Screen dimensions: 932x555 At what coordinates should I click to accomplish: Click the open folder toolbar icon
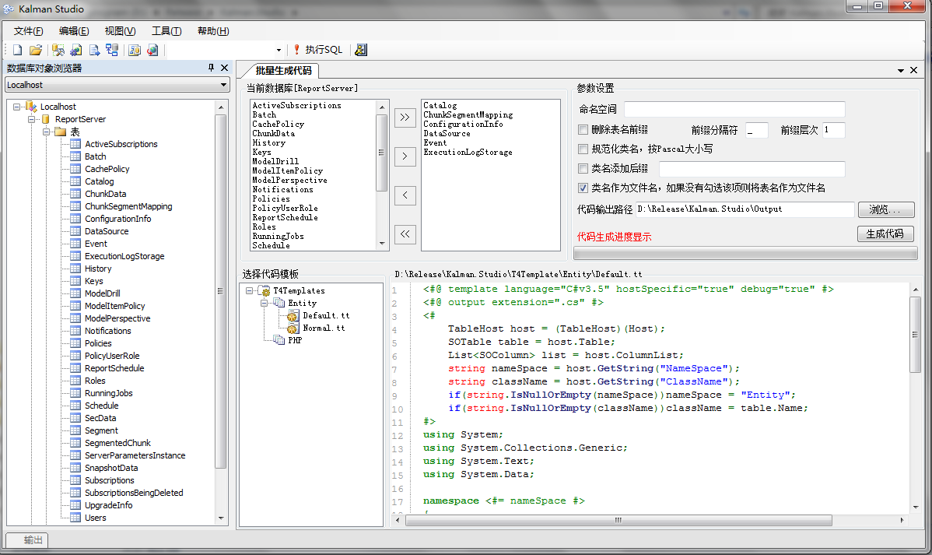click(36, 50)
